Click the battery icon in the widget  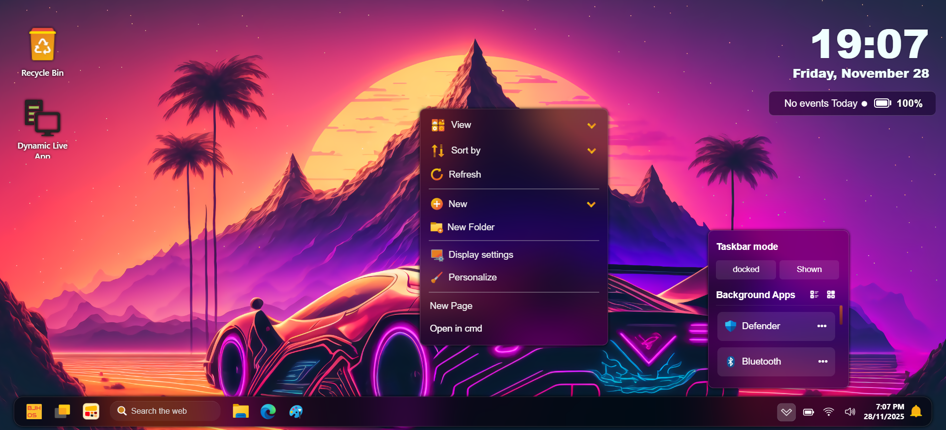pos(882,103)
